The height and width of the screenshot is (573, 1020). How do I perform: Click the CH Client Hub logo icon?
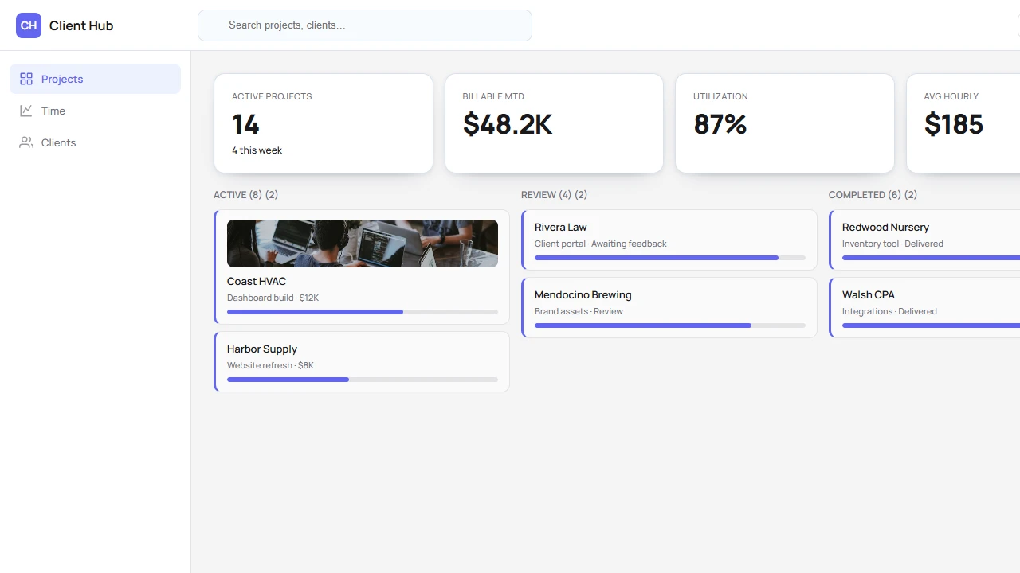(29, 25)
